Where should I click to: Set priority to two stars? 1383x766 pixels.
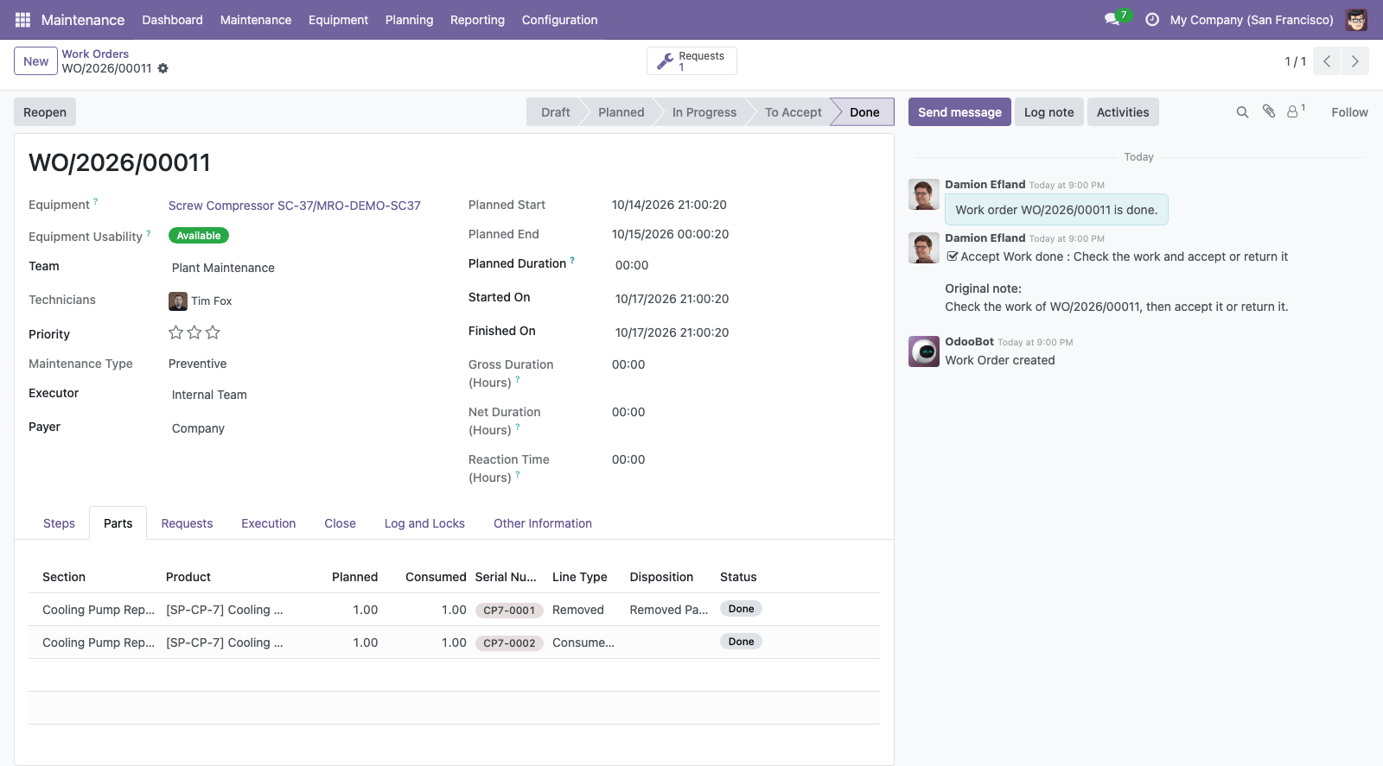pos(194,332)
